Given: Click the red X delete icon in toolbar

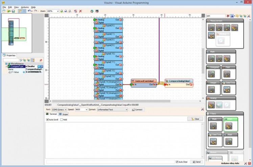Looking at the screenshot, I should 80,11.
